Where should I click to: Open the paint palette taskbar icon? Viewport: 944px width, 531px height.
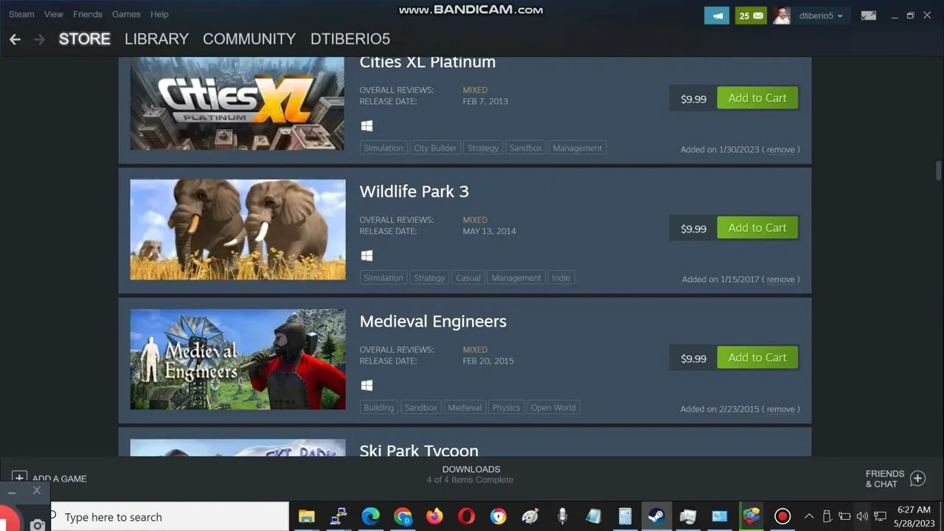pyautogui.click(x=530, y=516)
